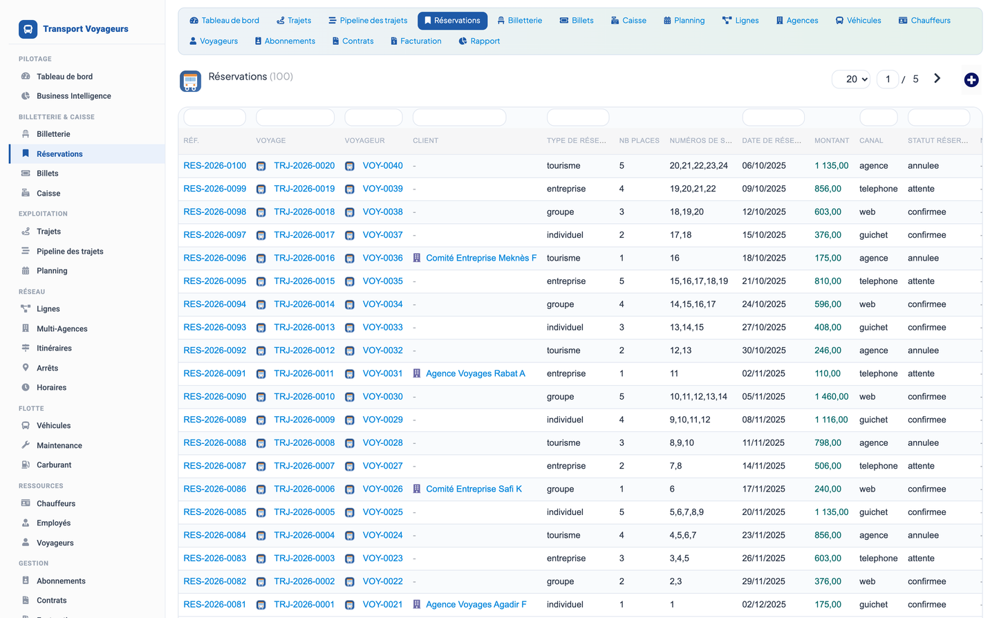Click date 06/10/2025 in first row

tap(764, 166)
